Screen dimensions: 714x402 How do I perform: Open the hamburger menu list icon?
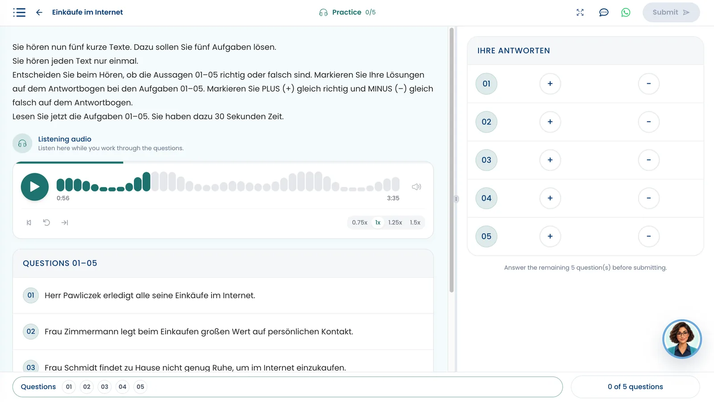pyautogui.click(x=19, y=12)
